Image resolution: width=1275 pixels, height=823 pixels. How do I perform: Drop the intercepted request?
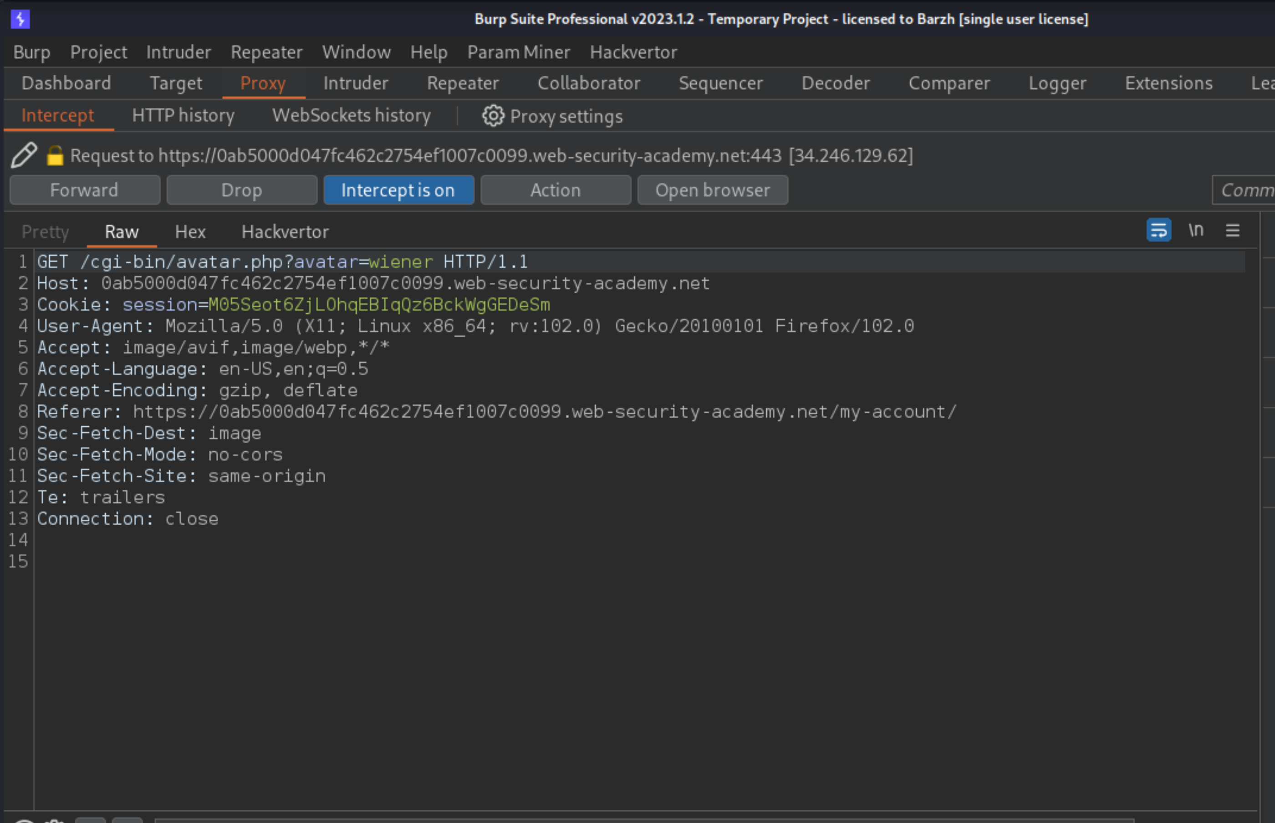[242, 190]
